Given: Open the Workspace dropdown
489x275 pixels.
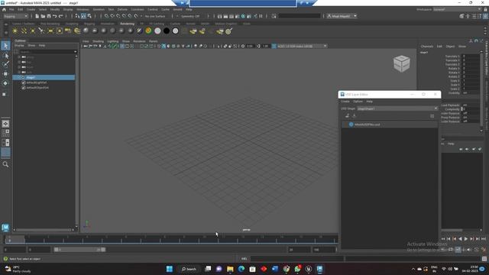Looking at the screenshot, I should click(x=457, y=10).
